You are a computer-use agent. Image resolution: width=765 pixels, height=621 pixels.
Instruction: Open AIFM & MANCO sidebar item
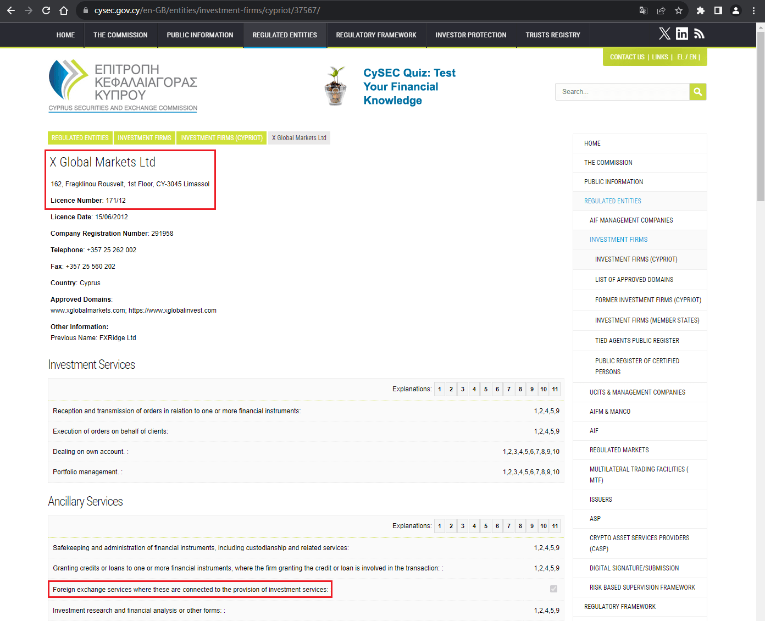pos(640,412)
